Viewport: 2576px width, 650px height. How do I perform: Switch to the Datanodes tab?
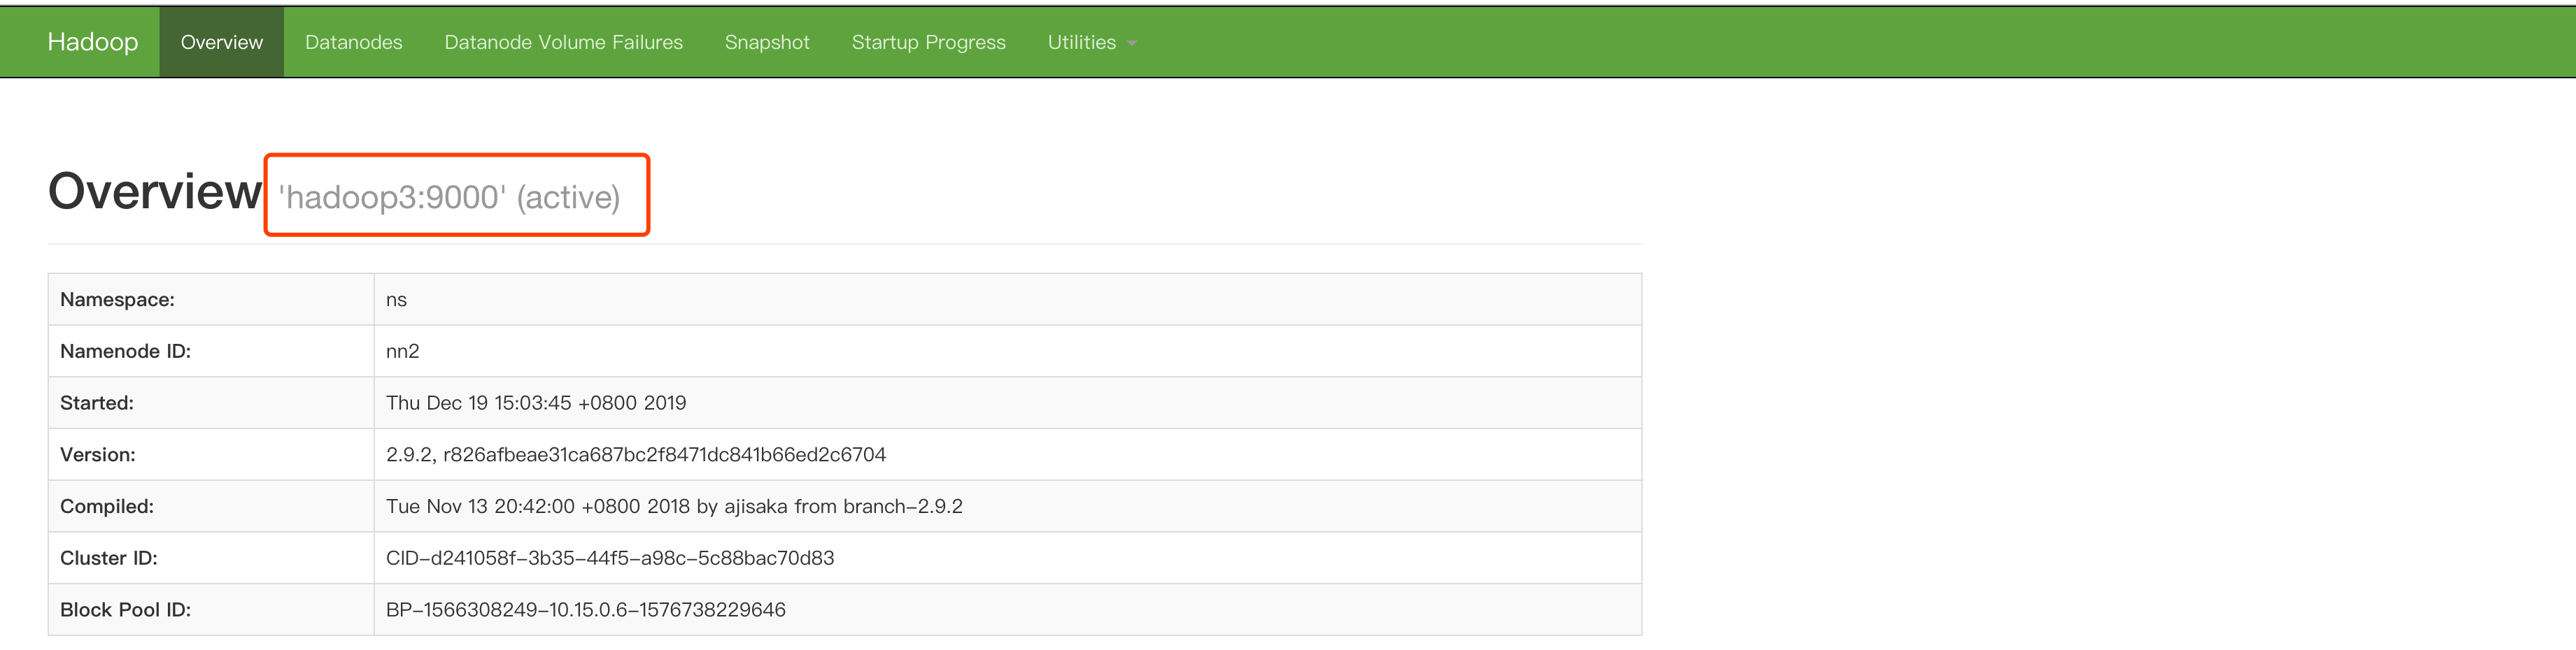353,42
